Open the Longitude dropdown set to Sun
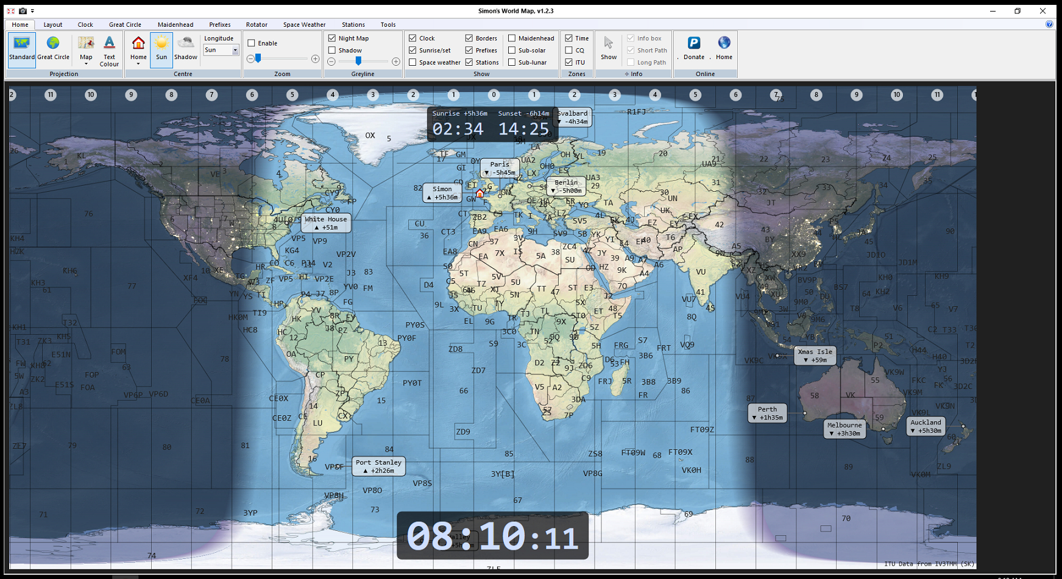Screen dimensions: 1062x579 (235, 51)
